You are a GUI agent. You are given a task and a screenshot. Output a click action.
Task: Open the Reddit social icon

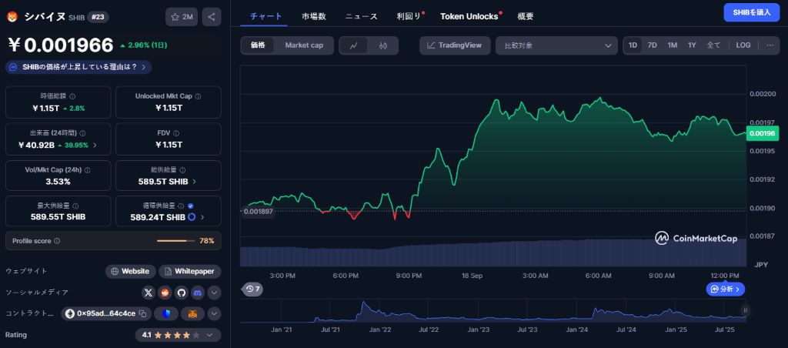point(165,293)
